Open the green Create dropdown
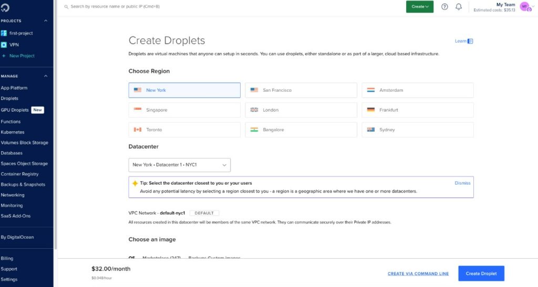This screenshot has width=538, height=287. pos(420,6)
